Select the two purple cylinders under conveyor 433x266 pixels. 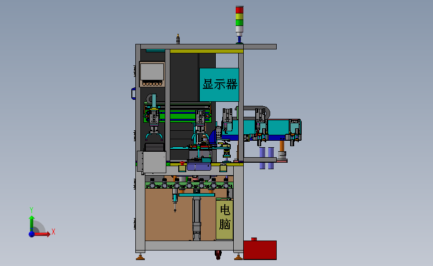click(x=267, y=158)
